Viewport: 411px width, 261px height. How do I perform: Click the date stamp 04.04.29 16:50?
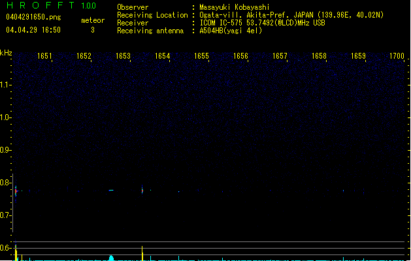33,30
